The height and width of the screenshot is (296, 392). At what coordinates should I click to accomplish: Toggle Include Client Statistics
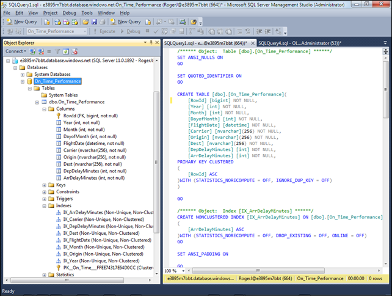(200, 31)
